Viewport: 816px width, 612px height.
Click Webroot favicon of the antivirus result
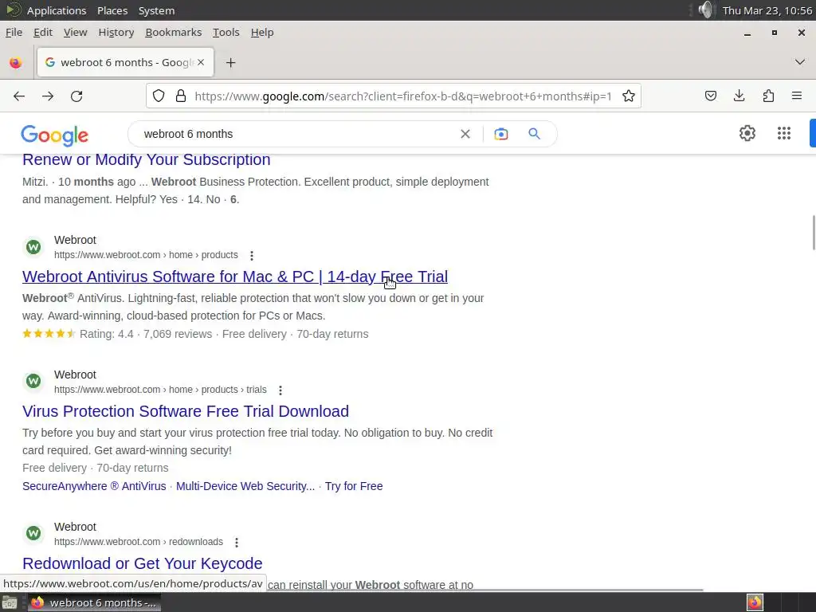33,247
